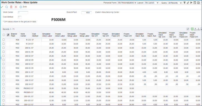Screen dimensions: 202x106
Task: Select the checkbox for row R-134
Action: (x=4, y=44)
